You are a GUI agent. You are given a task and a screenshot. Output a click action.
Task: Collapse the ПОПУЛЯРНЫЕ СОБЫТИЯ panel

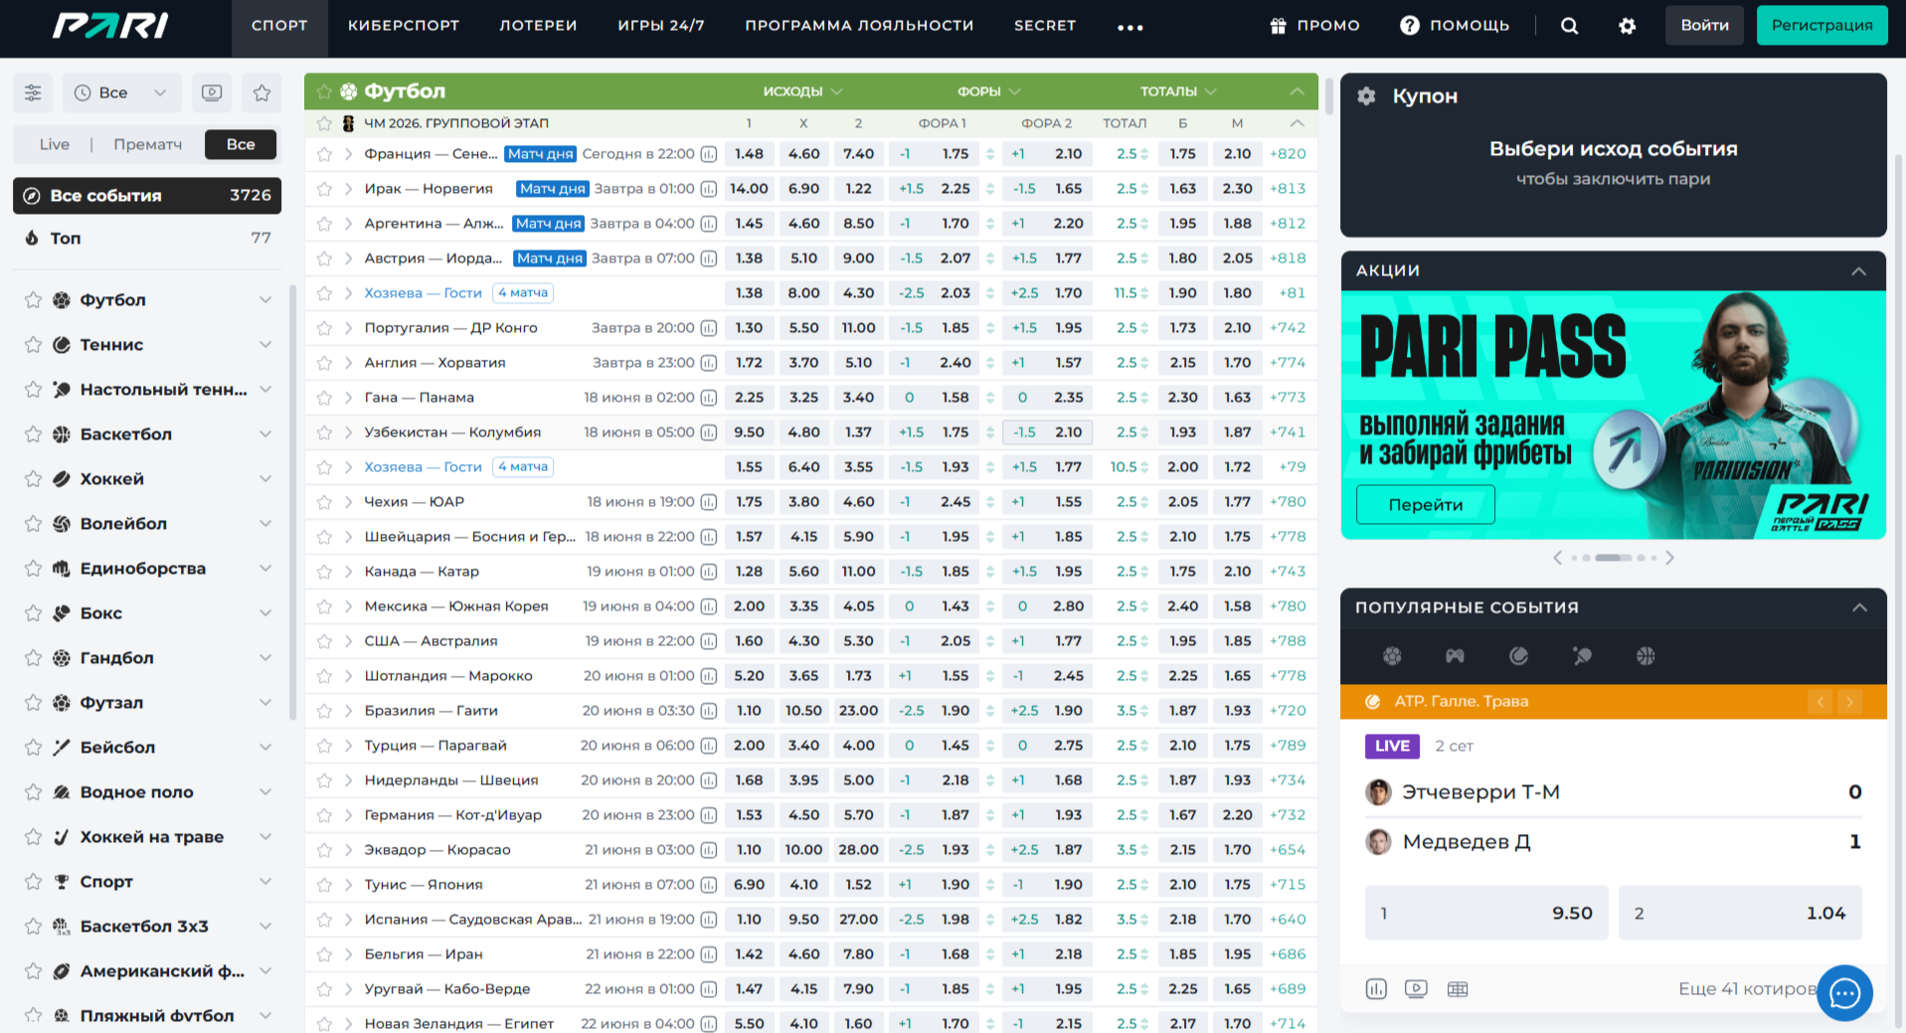point(1858,607)
